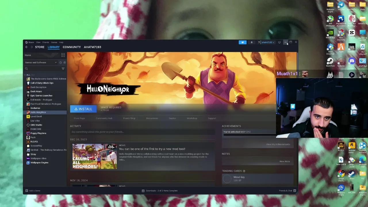Click the Add a Game plus icon
Image resolution: width=368 pixels, height=207 pixels.
pyautogui.click(x=26, y=191)
